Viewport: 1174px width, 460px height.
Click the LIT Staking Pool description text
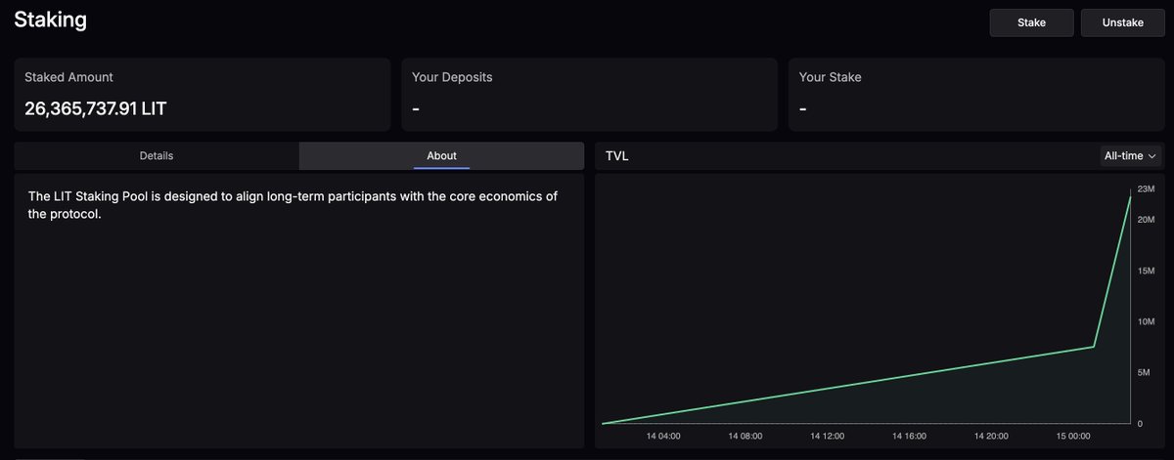pos(293,205)
